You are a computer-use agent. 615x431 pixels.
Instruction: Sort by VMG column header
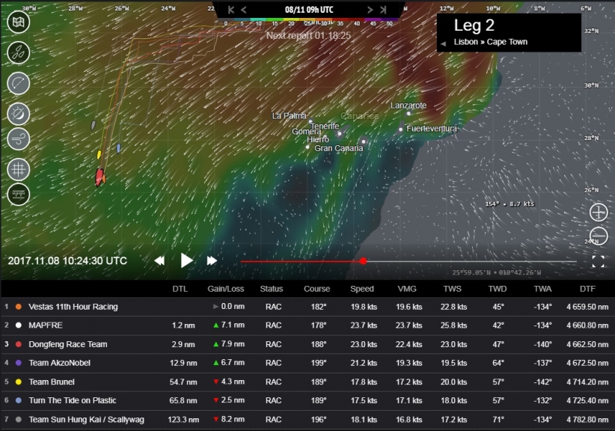pyautogui.click(x=407, y=289)
